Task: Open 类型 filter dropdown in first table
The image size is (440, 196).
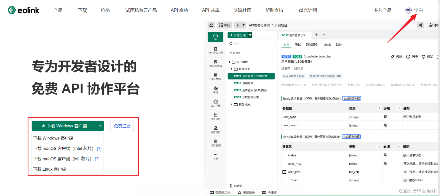Action: [x=379, y=108]
